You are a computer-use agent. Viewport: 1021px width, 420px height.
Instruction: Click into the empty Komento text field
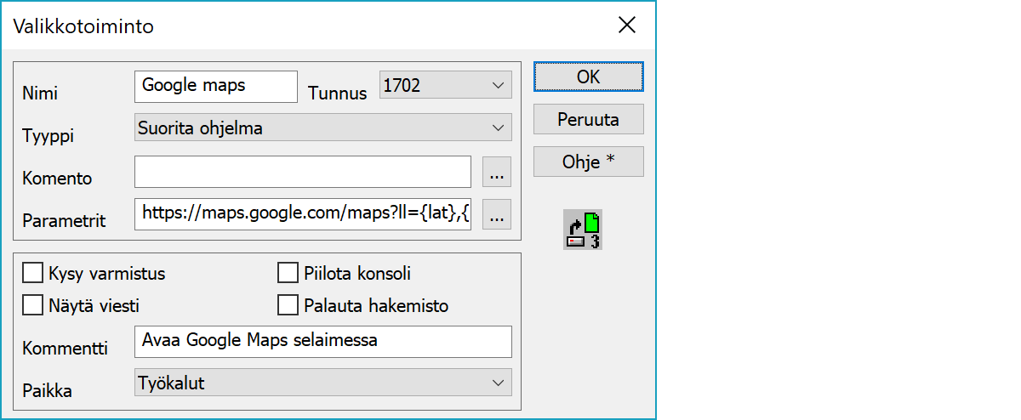click(x=302, y=172)
